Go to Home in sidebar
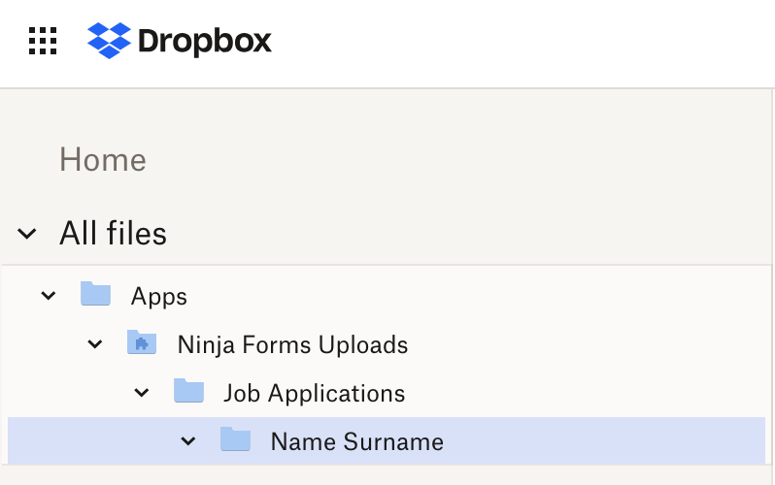 coord(103,159)
